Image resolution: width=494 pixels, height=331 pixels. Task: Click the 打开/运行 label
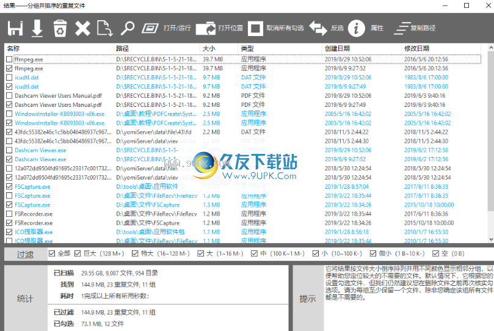click(x=177, y=28)
